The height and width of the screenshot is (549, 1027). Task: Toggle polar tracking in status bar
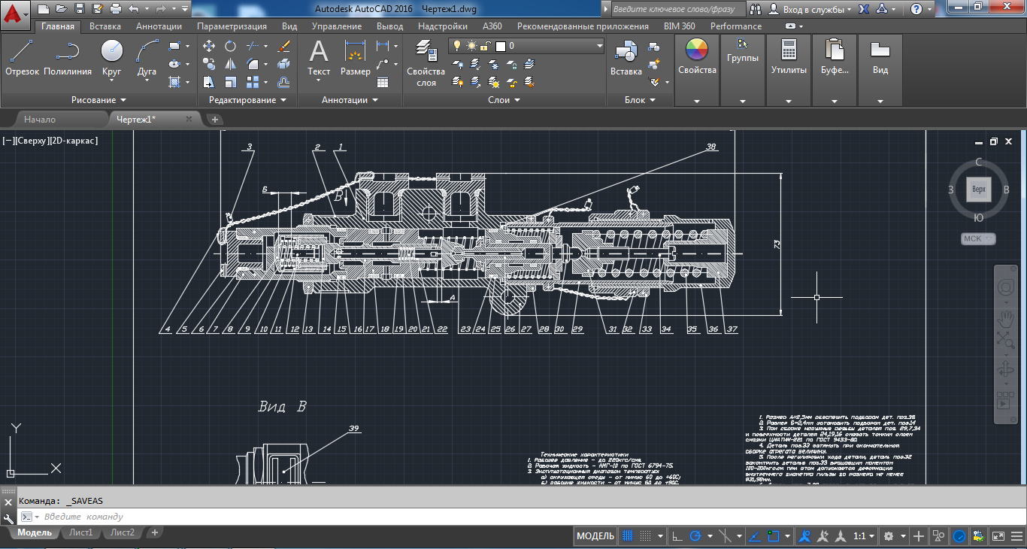(x=695, y=536)
